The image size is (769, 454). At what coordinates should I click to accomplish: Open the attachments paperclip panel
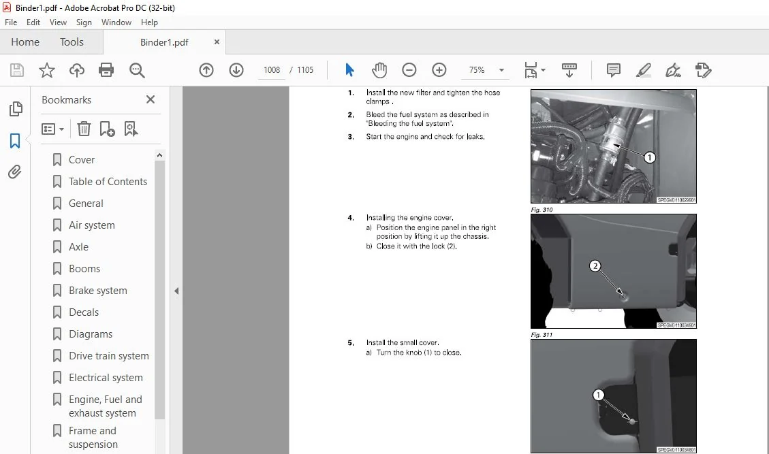tap(15, 172)
